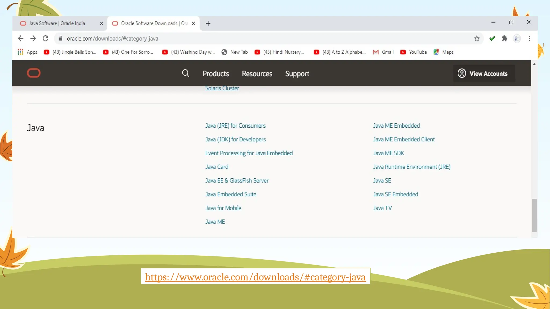The image size is (550, 309).
Task: Open the Support menu
Action: pyautogui.click(x=297, y=73)
